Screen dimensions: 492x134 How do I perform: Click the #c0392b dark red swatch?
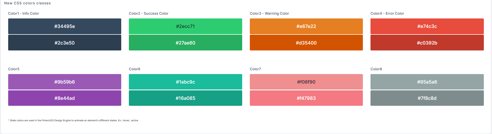427,43
